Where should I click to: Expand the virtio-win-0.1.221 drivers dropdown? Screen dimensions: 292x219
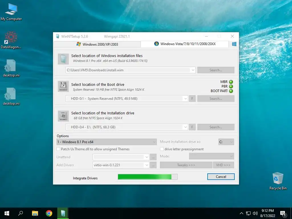pyautogui.click(x=147, y=165)
